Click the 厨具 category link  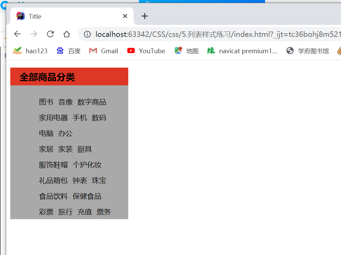click(84, 149)
